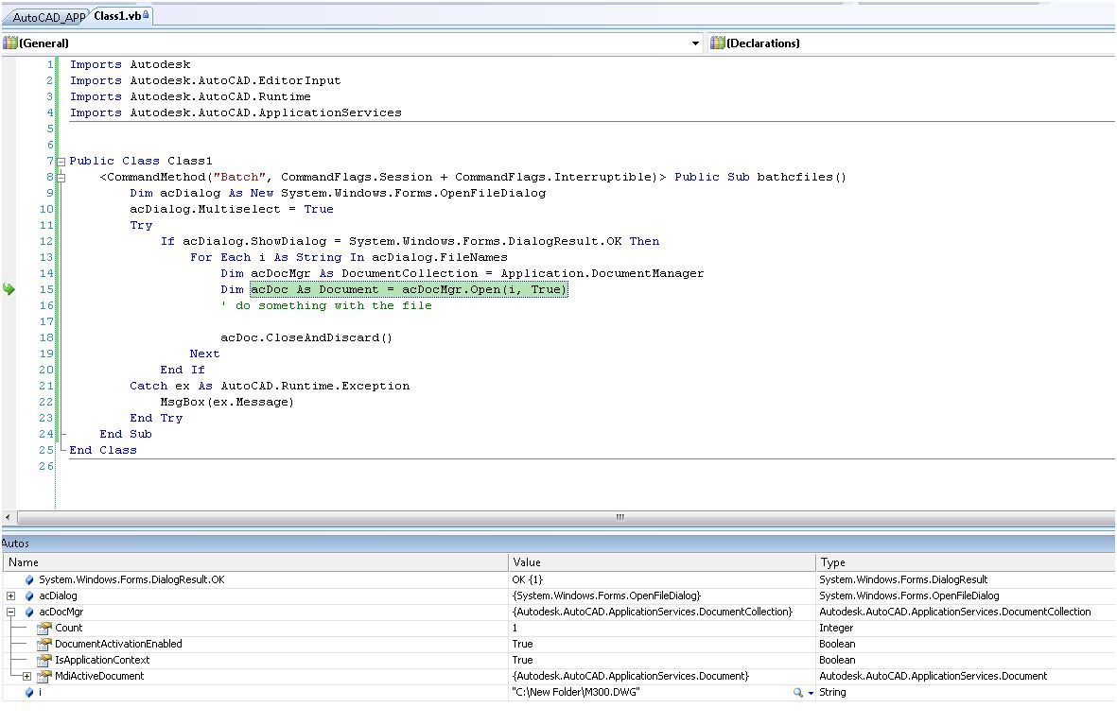Select the Class1.vb editor tab
Viewport: 1117px width, 725px height.
point(116,16)
